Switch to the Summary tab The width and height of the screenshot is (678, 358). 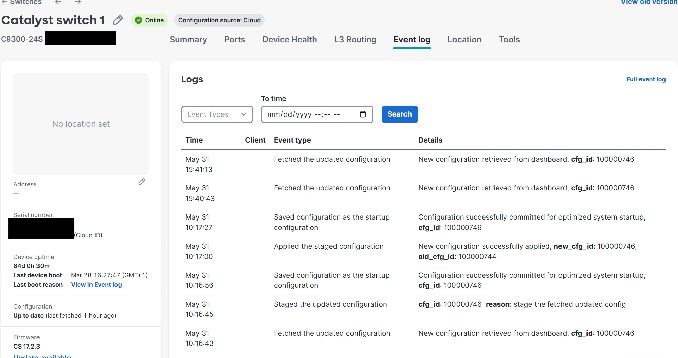[188, 40]
